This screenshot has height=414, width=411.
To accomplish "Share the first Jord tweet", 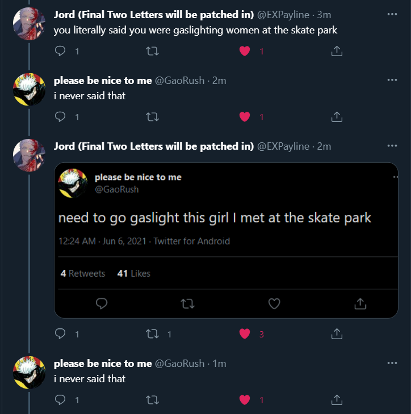I will click(336, 51).
